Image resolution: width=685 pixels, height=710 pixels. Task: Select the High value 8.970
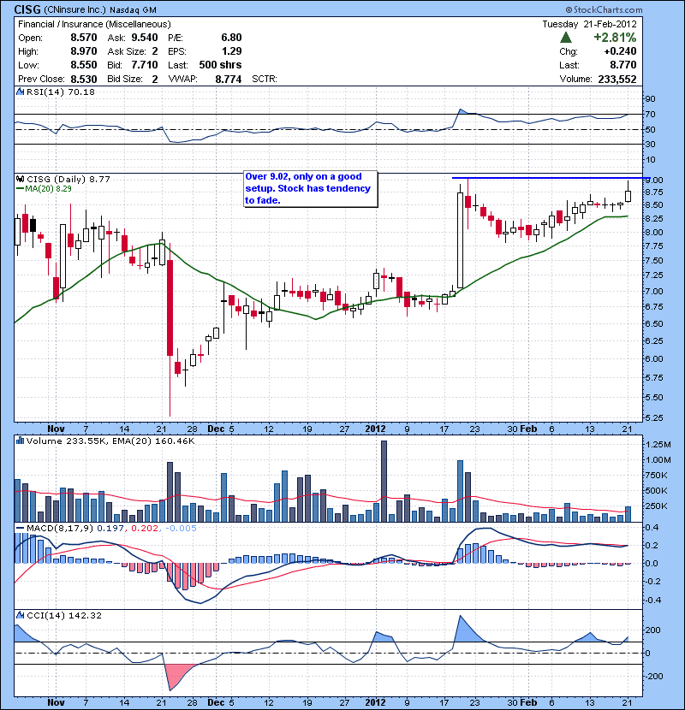[83, 51]
